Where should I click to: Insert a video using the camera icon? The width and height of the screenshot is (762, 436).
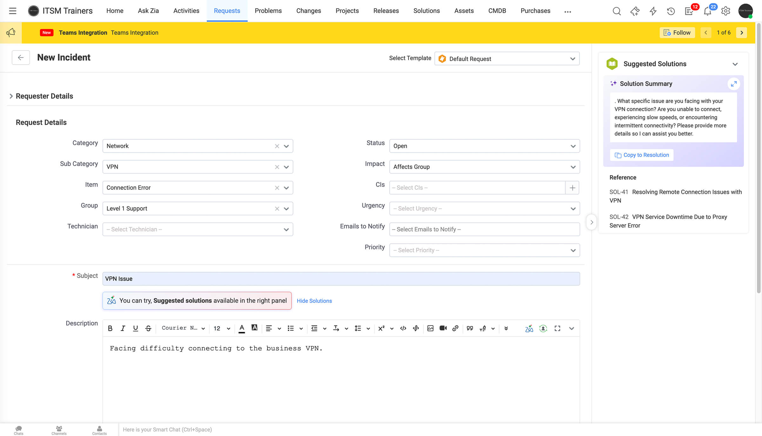pos(443,328)
